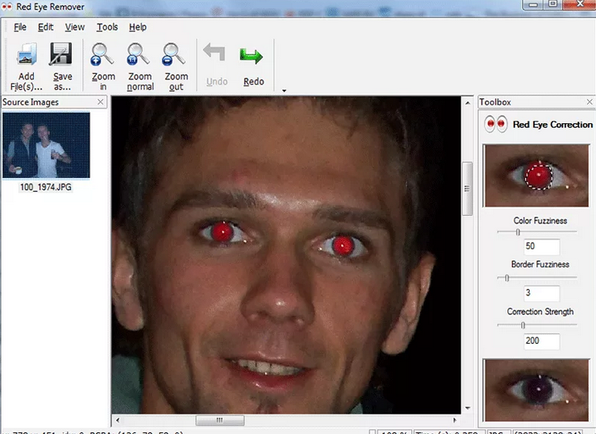596x434 pixels.
Task: Click the vertical scrollbar down arrow
Action: (x=468, y=408)
